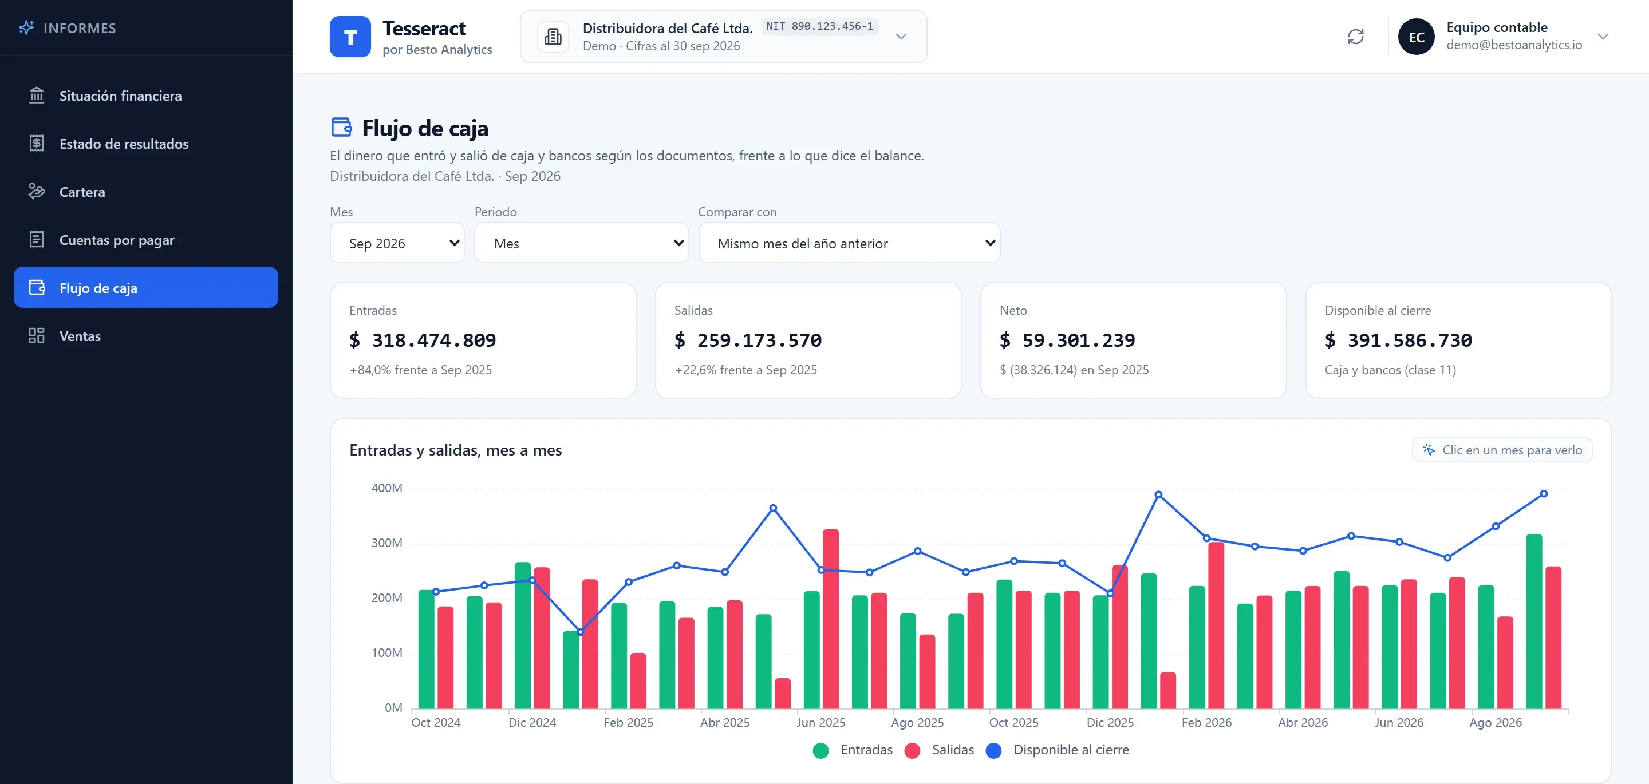Click the wallet icon next to Flujo de caja heading
Viewport: 1649px width, 784px height.
click(341, 126)
